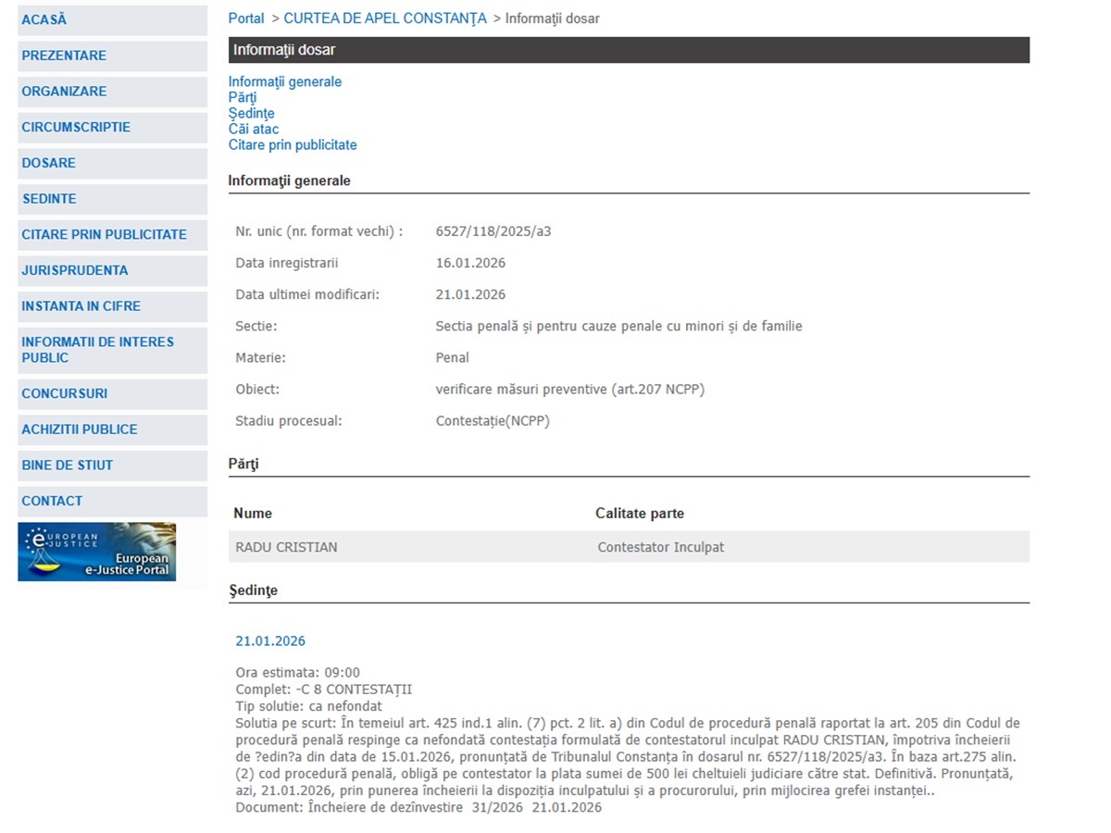Jump to Părți anchor link
This screenshot has width=1111, height=833.
(243, 97)
